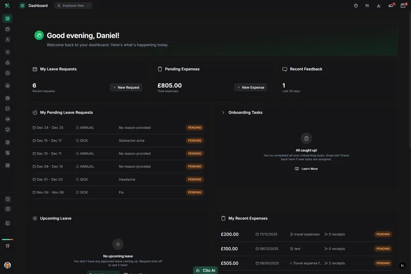The width and height of the screenshot is (411, 274).
Task: Open the Employee View dropdown
Action: pos(73,6)
